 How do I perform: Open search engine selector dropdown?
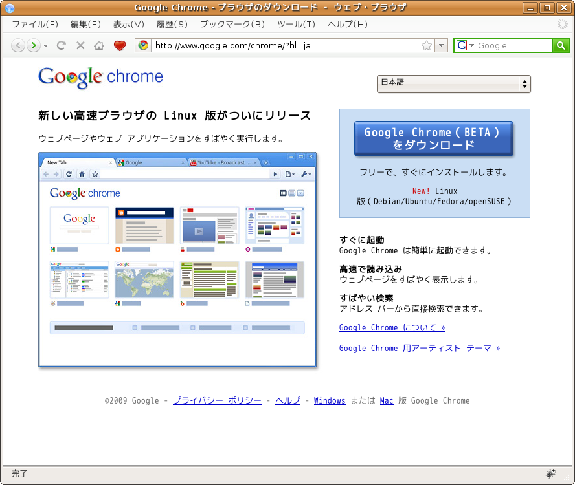click(465, 45)
